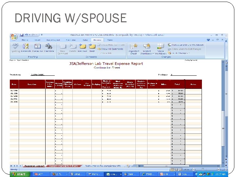Insert a New Comment
236x177 pixels.
click(x=63, y=49)
